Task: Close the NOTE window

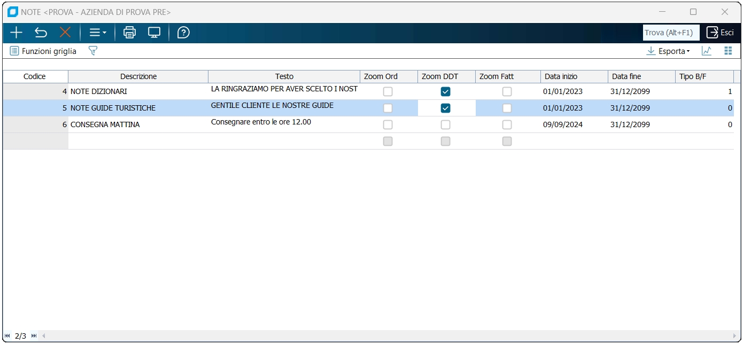Action: pos(725,12)
